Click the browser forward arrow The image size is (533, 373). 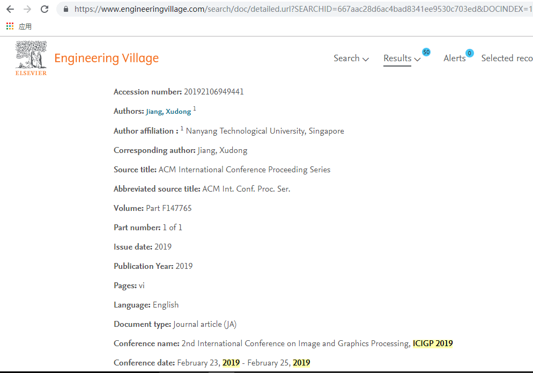coord(27,9)
